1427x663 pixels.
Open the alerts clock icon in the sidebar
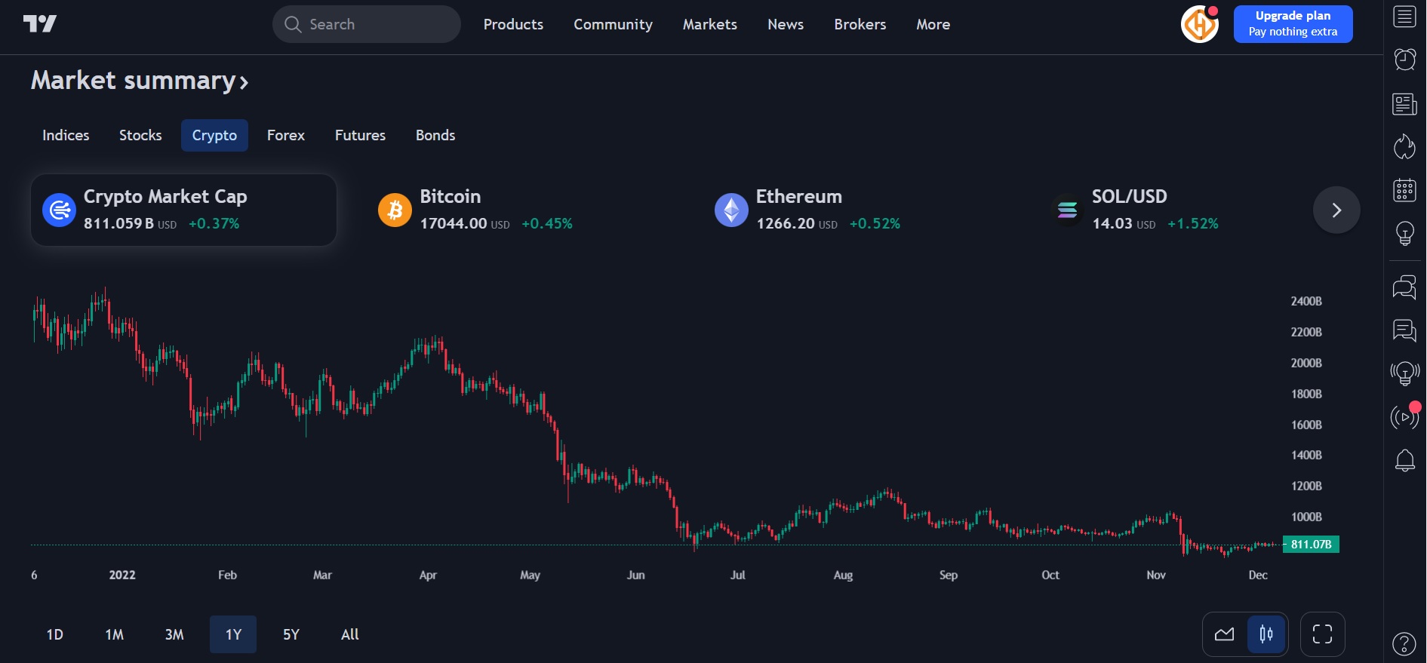pos(1404,60)
